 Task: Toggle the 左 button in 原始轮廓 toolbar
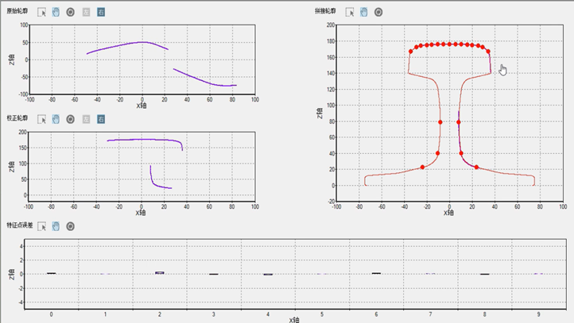(x=86, y=13)
